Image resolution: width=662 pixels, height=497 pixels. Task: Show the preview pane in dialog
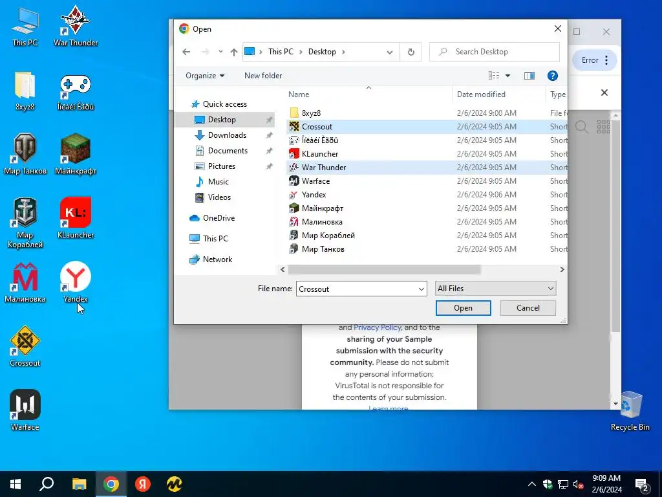[529, 76]
